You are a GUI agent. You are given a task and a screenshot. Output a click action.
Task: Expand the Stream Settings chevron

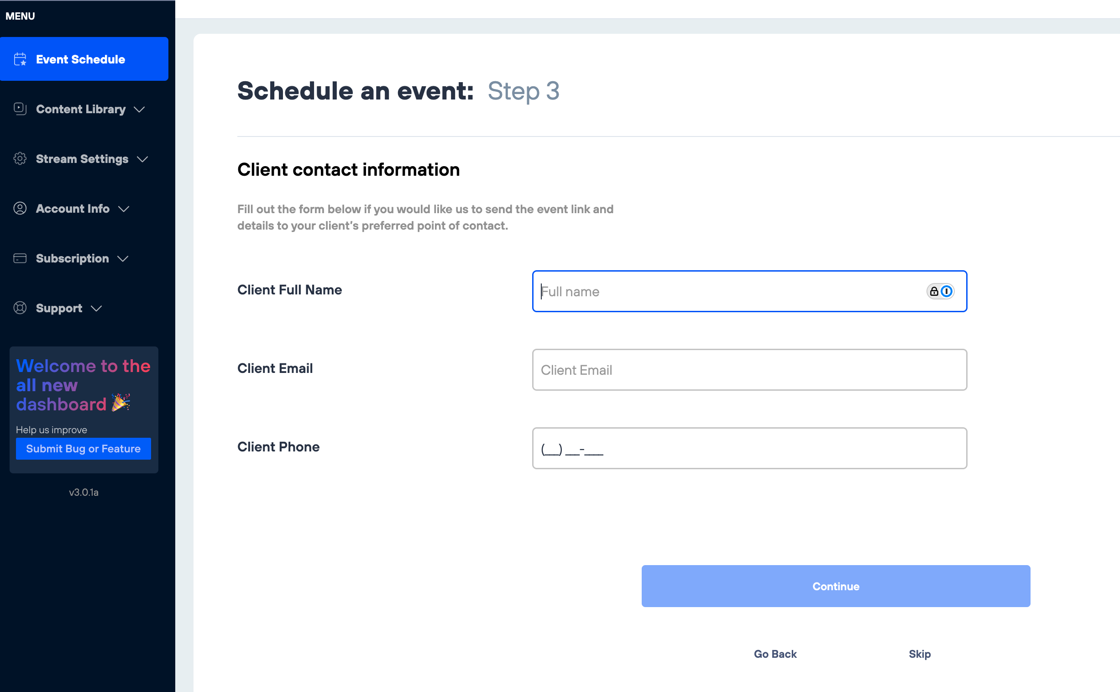(x=143, y=159)
